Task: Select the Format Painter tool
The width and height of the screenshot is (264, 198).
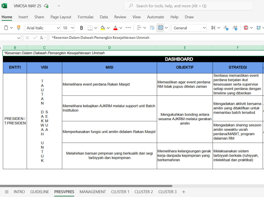Action: point(19,28)
